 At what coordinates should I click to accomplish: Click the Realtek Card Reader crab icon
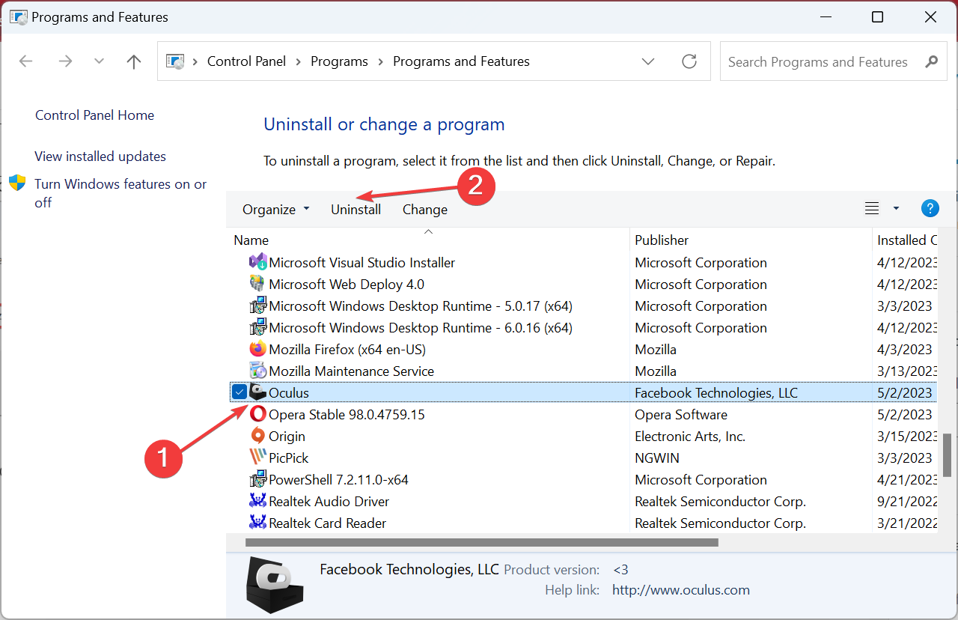(x=257, y=523)
